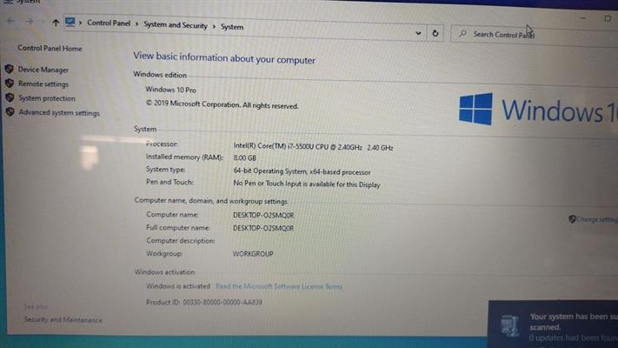This screenshot has width=618, height=348.
Task: Open the address bar history dropdown
Action: click(x=418, y=34)
